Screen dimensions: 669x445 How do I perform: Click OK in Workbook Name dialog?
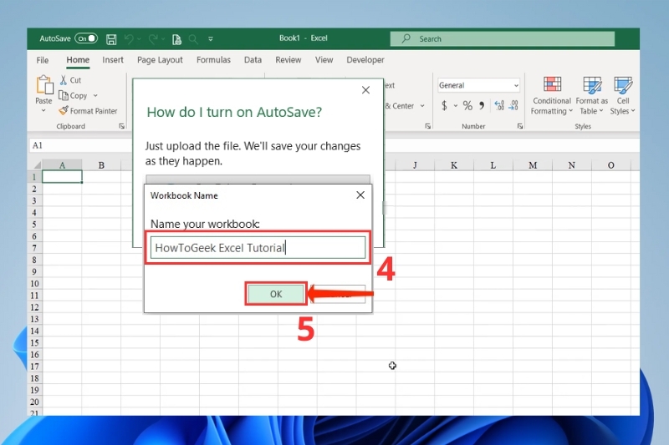(x=276, y=294)
